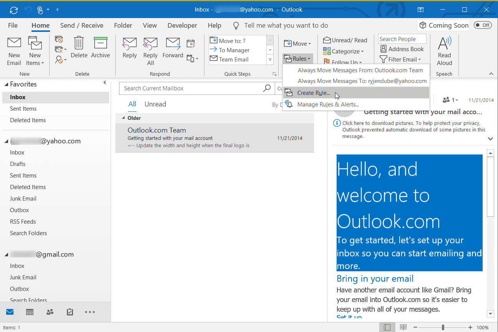Select the Team Email quick step
Screen dimensions: 498x332
pos(237,59)
